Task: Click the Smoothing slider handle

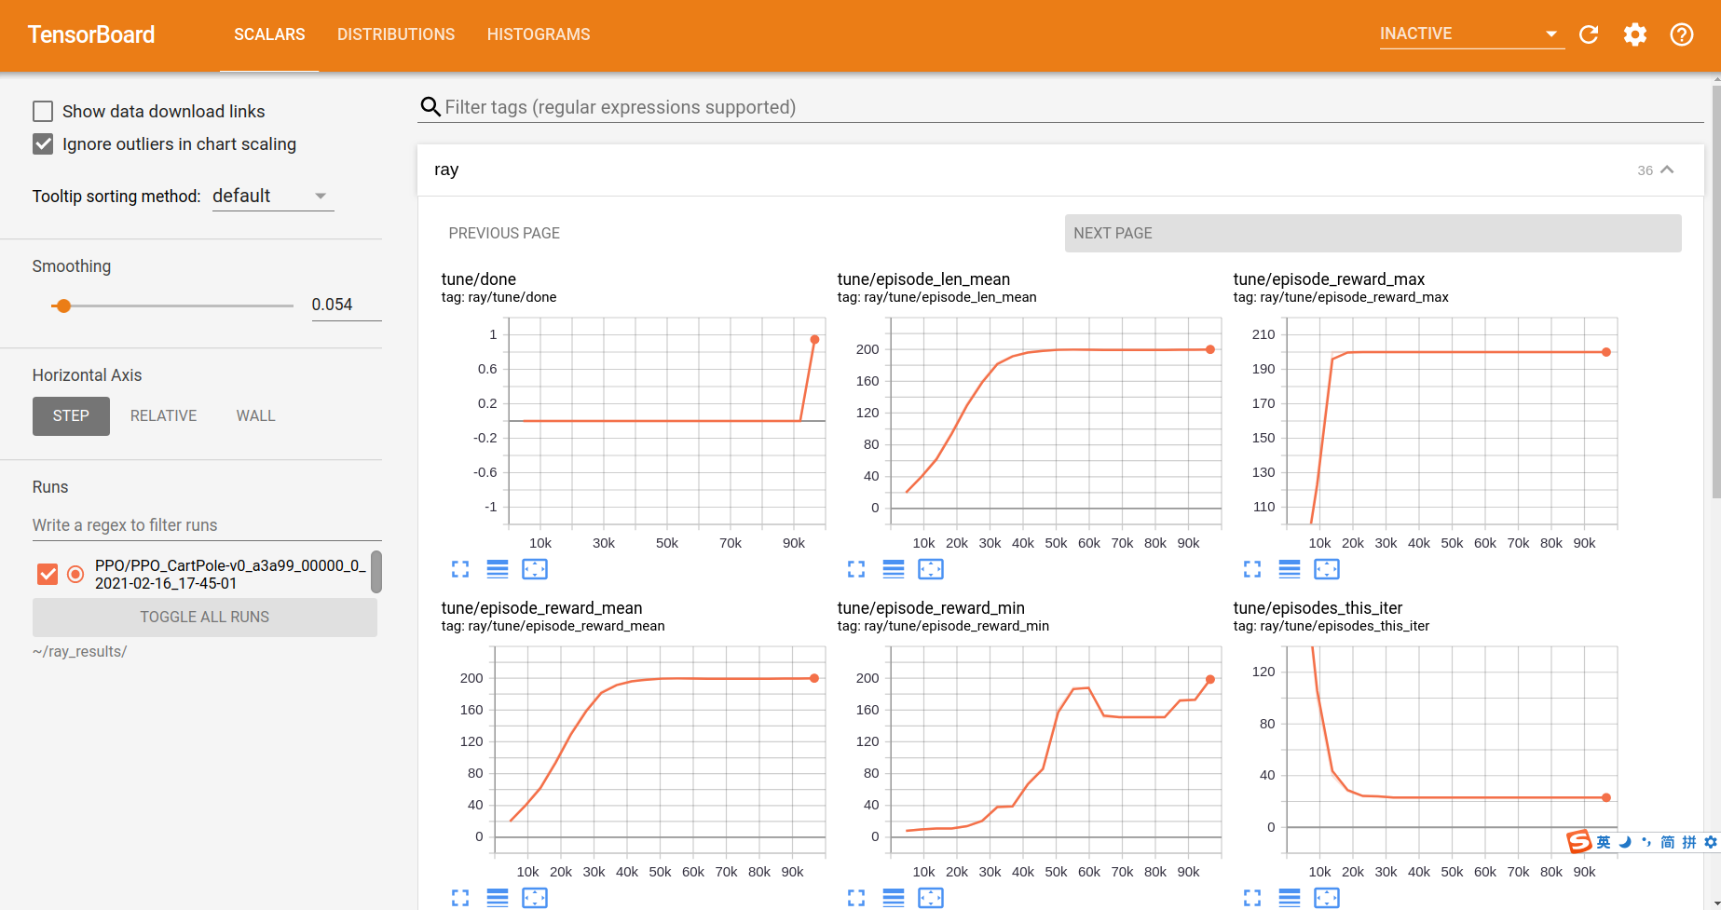Action: click(63, 306)
